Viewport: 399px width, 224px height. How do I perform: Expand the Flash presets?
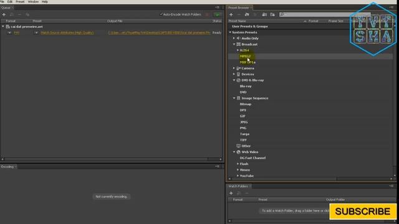(238, 164)
